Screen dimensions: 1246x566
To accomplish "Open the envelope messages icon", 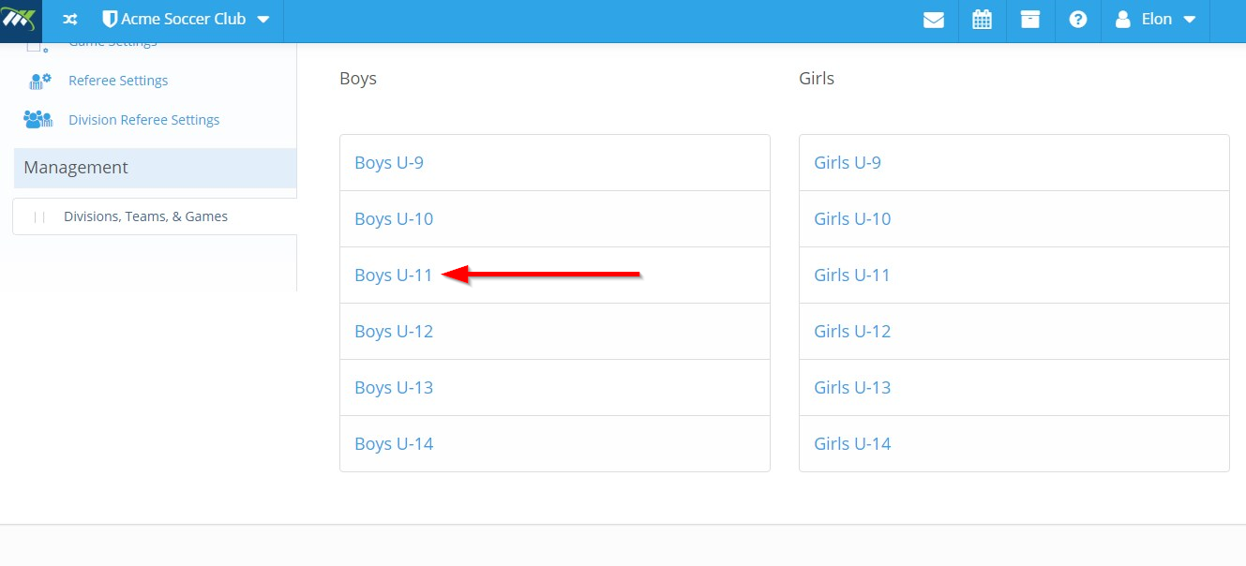I will coord(934,20).
